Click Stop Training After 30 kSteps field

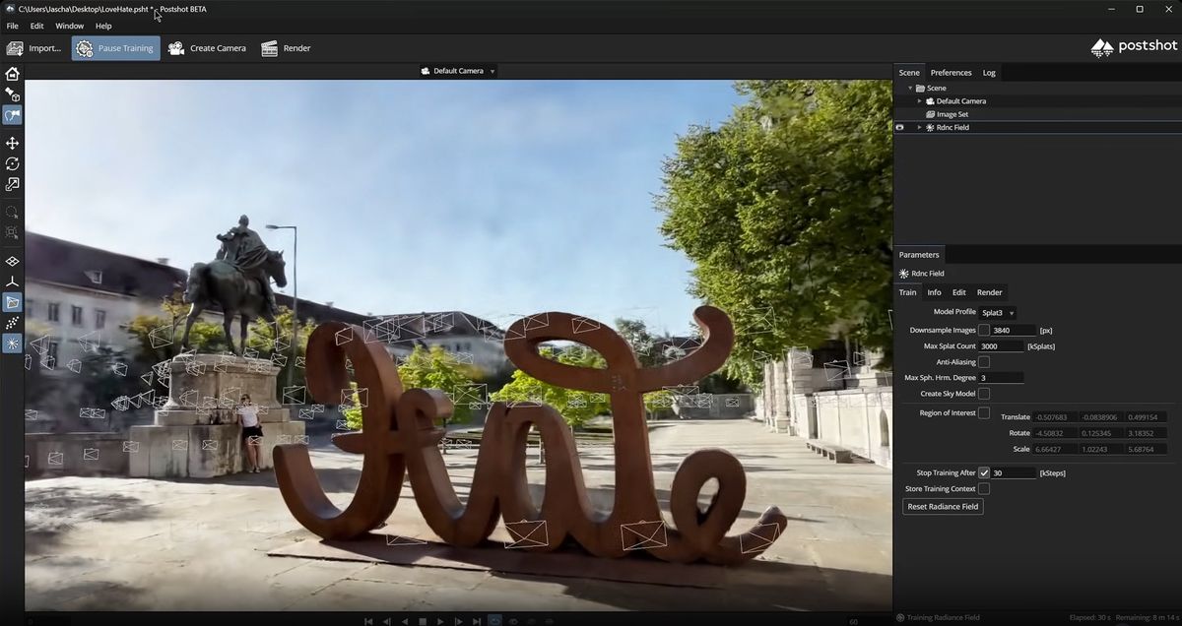point(1014,473)
